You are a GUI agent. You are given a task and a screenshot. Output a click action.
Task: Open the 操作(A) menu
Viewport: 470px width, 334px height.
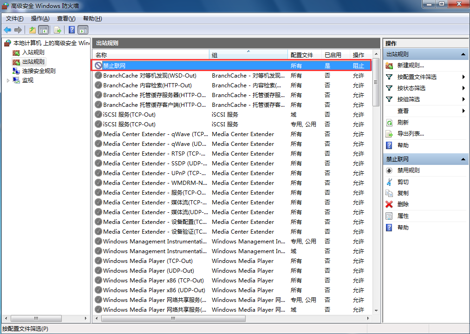tap(40, 19)
